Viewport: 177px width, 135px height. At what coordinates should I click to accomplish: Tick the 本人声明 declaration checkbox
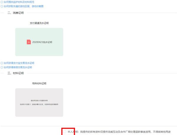(65, 131)
